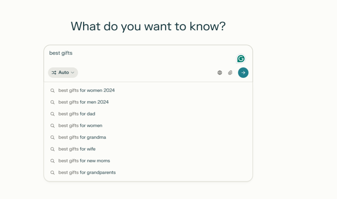The height and width of the screenshot is (199, 337).
Task: Expand the chevron next to Auto
Action: click(x=73, y=73)
